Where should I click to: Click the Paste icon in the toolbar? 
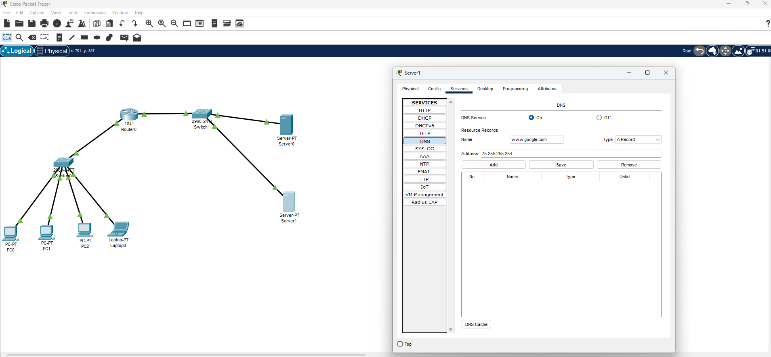click(109, 23)
